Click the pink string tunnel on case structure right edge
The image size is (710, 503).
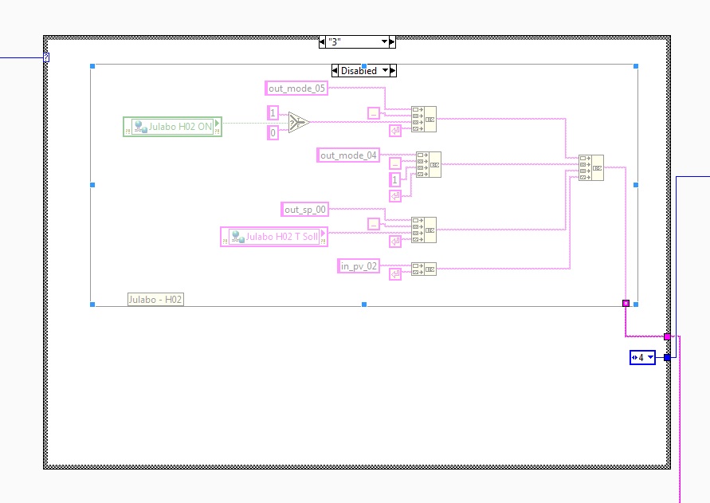[667, 336]
